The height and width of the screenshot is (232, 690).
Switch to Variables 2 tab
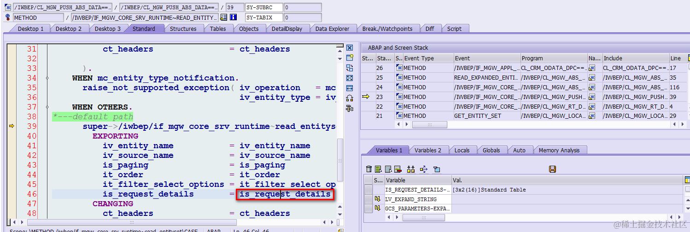pyautogui.click(x=428, y=150)
